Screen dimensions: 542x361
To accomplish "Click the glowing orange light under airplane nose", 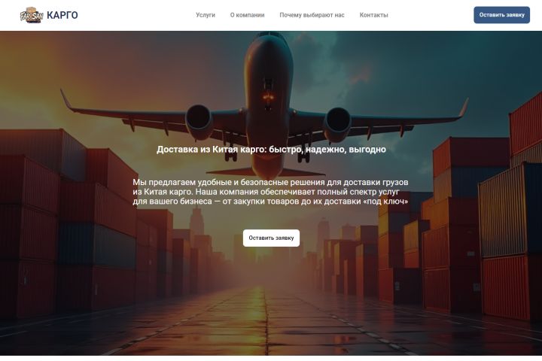I will 268,96.
